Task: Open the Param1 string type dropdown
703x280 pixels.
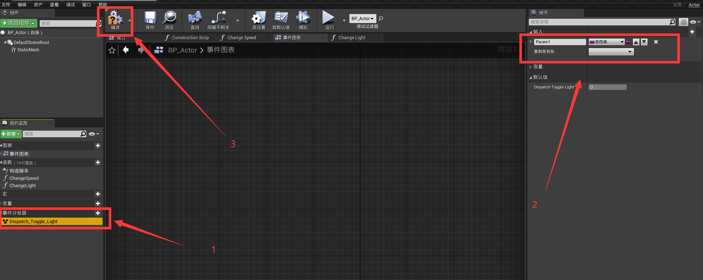Action: click(606, 42)
